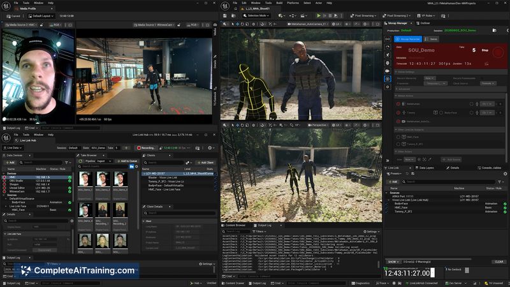Toggle the HMC_Face Live Link subject radio
Image resolution: width=510 pixels, height=287 pixels.
[398, 137]
